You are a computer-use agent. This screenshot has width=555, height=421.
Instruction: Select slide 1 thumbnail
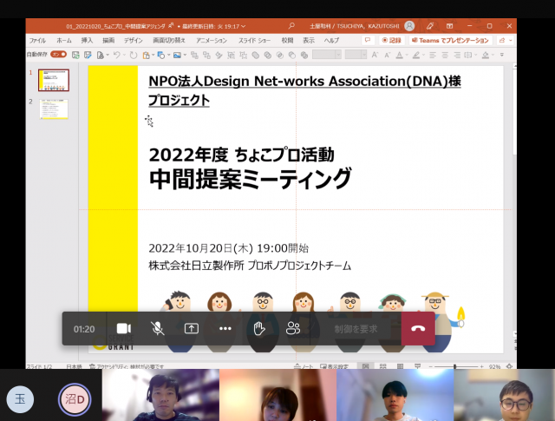(54, 80)
